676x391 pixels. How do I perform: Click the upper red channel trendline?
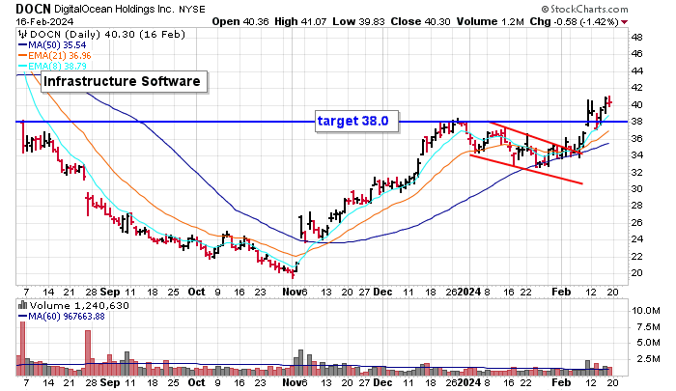(x=535, y=138)
